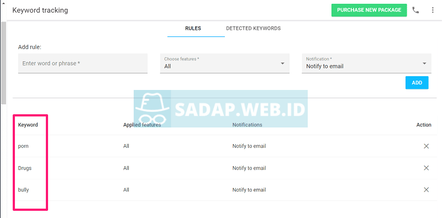442x218 pixels.
Task: Click the Applied features column header
Action: 142,125
